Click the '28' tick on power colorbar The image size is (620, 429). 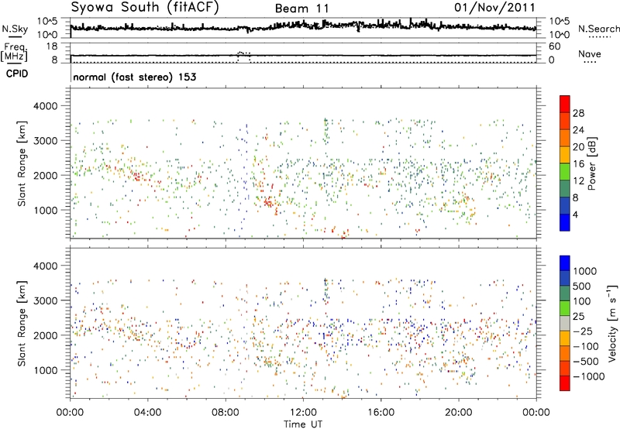coord(578,113)
